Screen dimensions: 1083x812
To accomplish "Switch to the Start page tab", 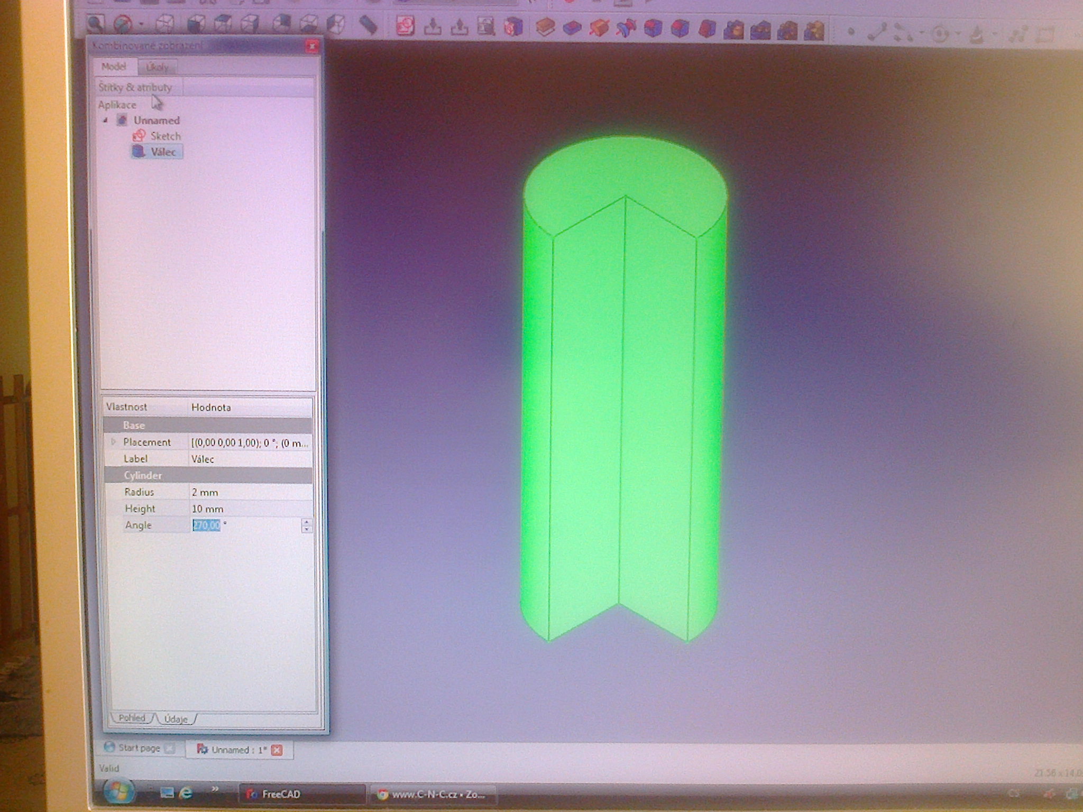I will 139,748.
